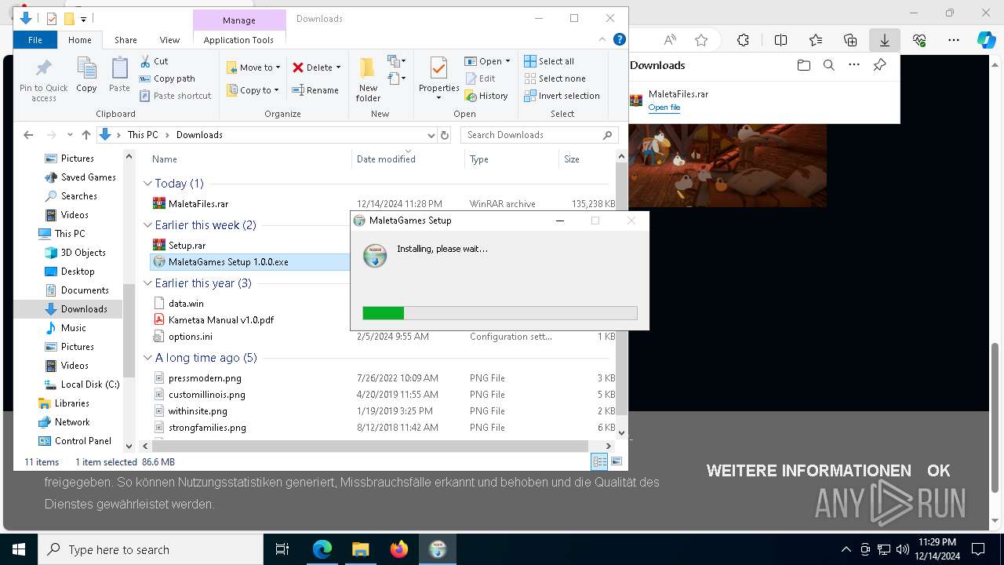Sort by the Date modified column header
The height and width of the screenshot is (565, 1004).
[408, 159]
